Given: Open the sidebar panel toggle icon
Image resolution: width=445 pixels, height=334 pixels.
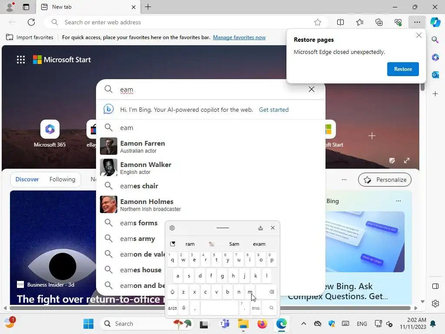Looking at the screenshot, I should click(435, 286).
